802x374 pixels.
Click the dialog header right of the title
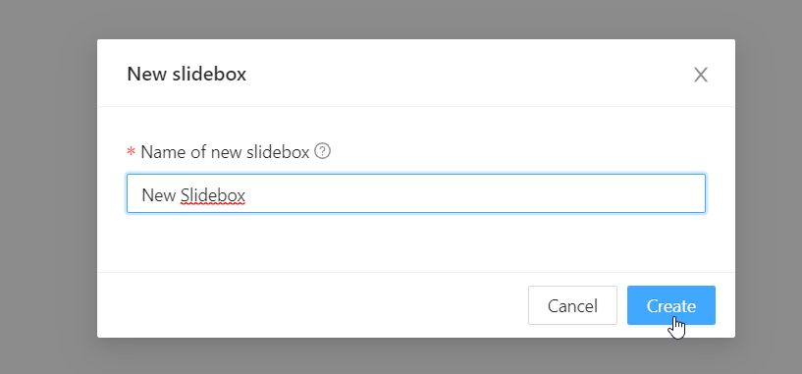pos(468,74)
